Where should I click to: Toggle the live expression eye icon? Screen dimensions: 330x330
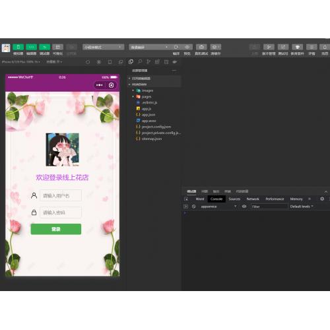click(x=244, y=207)
